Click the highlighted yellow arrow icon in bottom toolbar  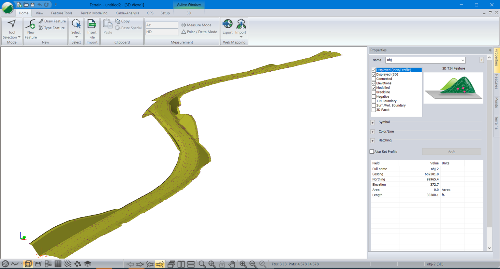(159, 264)
